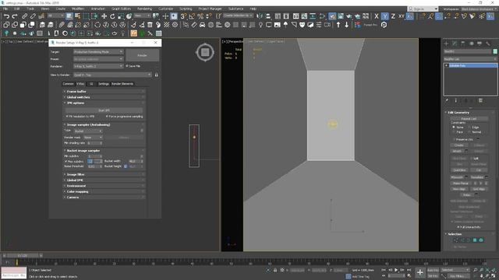The width and height of the screenshot is (499, 280).
Task: Switch to the Common tab in Render Setup
Action: [x=68, y=84]
